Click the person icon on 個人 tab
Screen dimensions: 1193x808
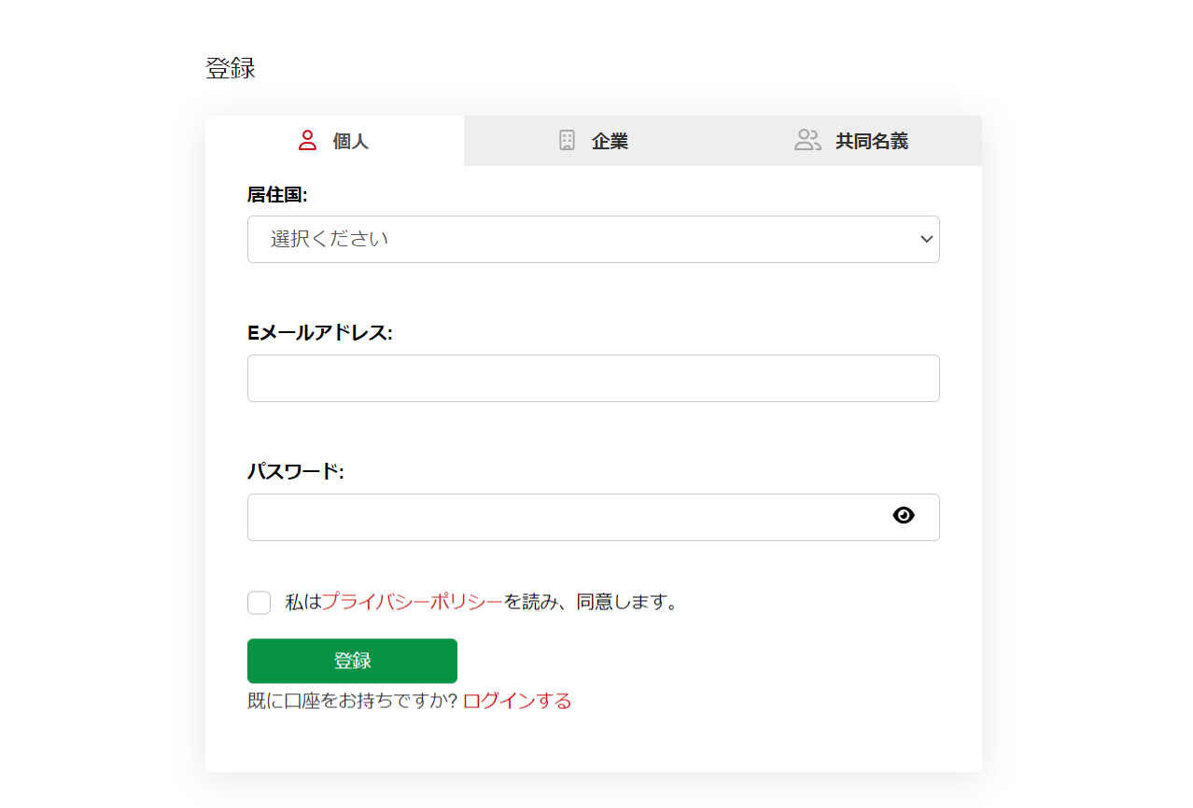pos(306,140)
